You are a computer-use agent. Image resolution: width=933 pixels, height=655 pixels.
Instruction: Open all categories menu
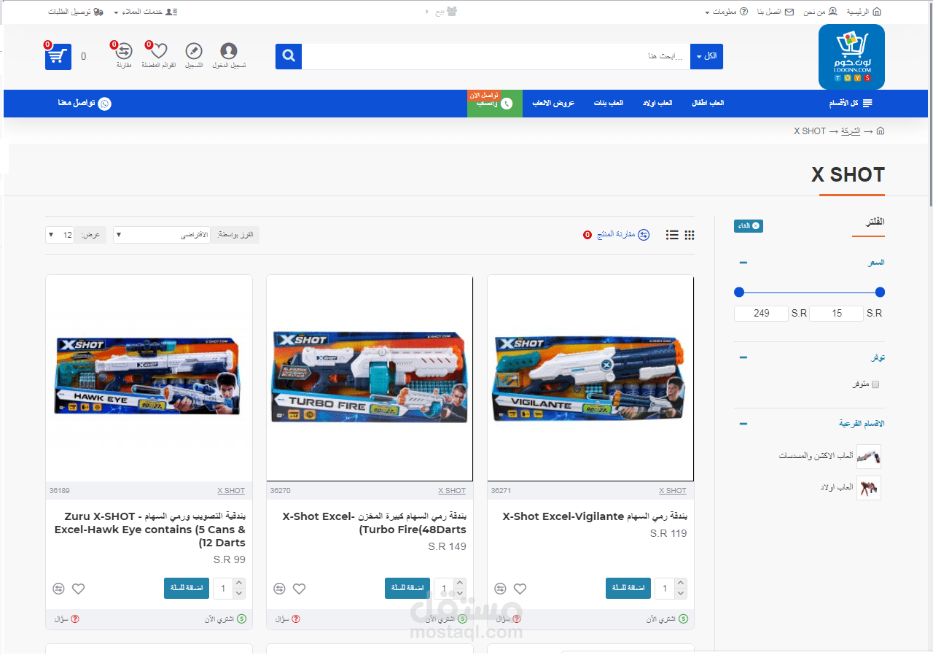pyautogui.click(x=850, y=104)
